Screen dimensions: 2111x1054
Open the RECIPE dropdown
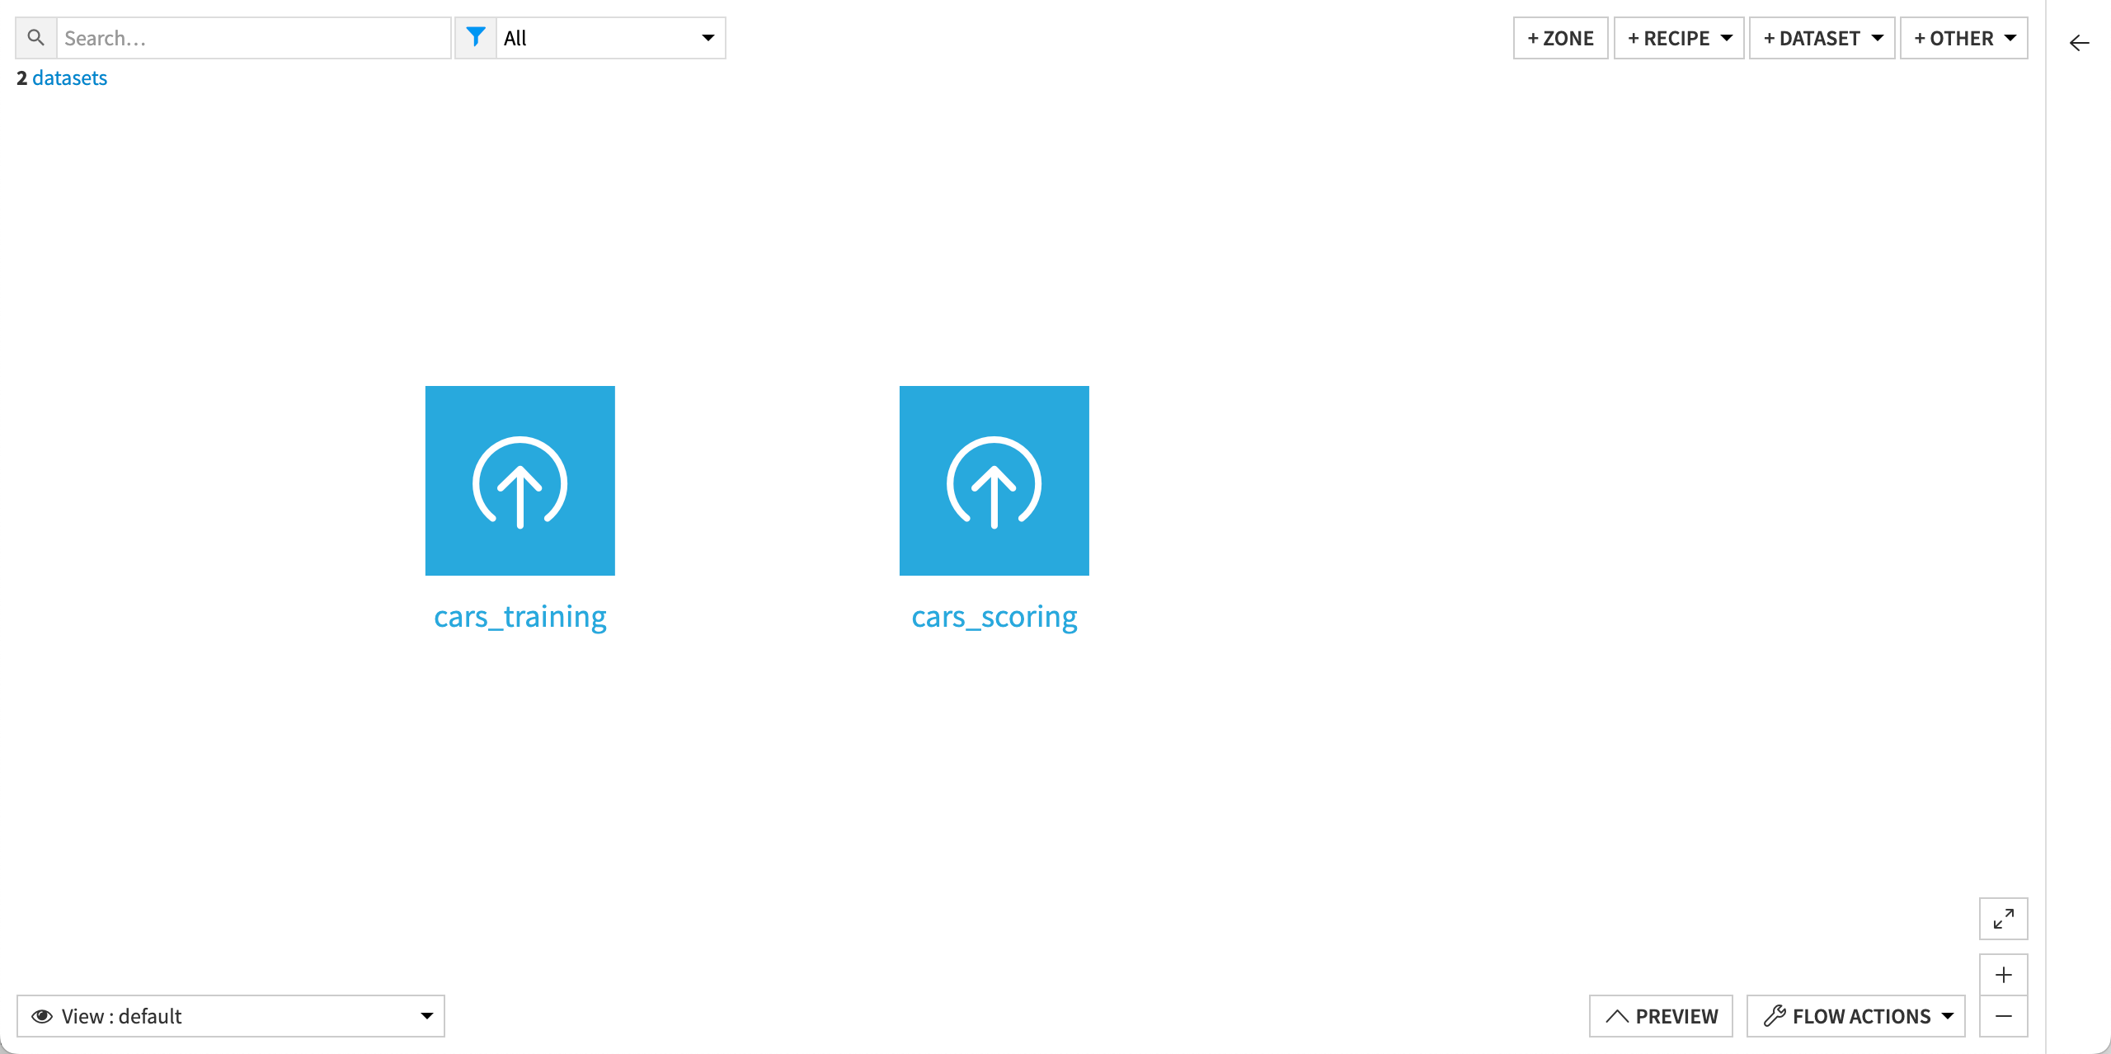tap(1678, 37)
